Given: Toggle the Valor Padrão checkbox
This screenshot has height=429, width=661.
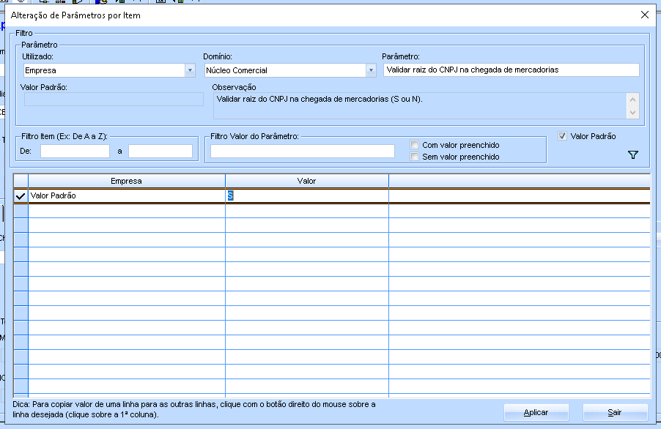Looking at the screenshot, I should tap(562, 136).
